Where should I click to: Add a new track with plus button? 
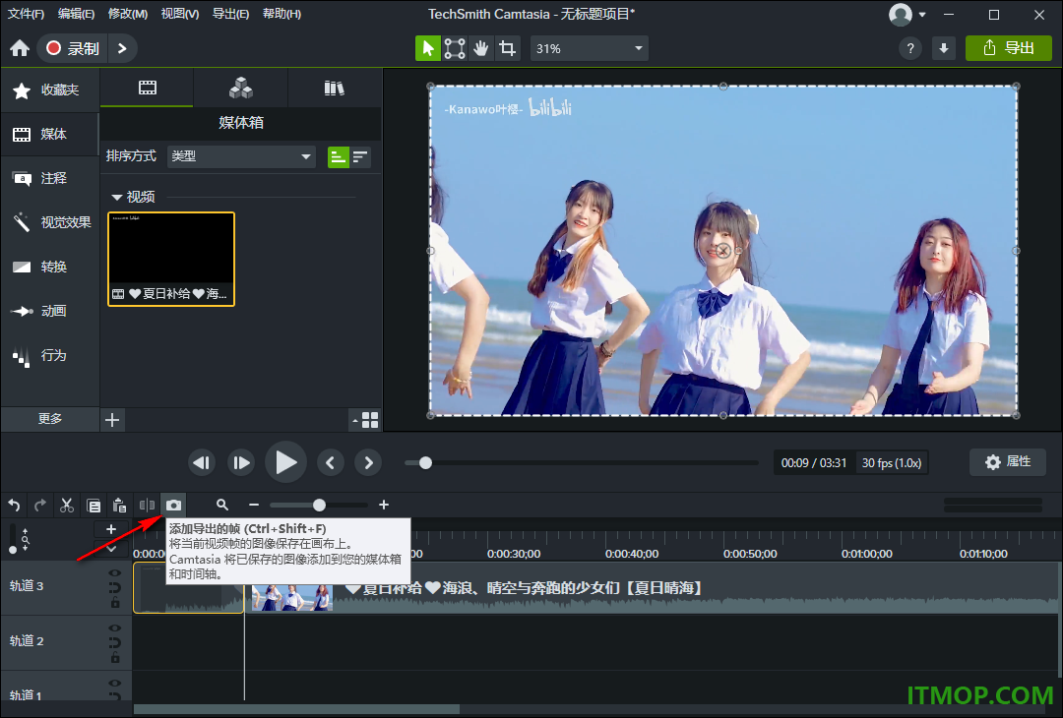(111, 529)
